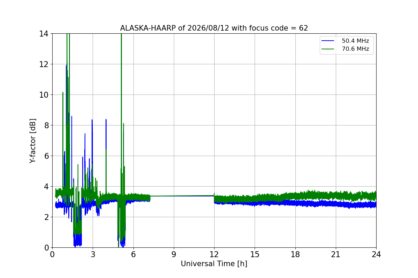This screenshot has height=278, width=418.
Task: Click the x-axis tick label 6
Action: [133, 254]
